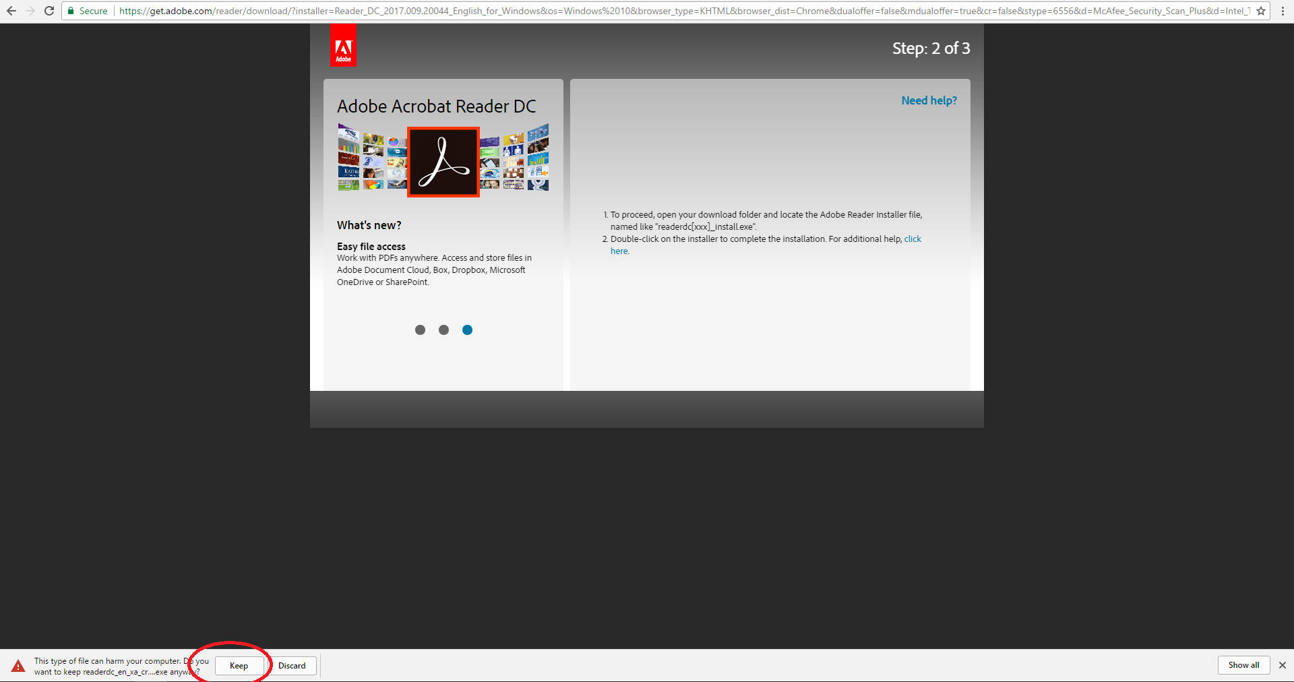Image resolution: width=1294 pixels, height=682 pixels.
Task: Click into the address bar URL
Action: [684, 11]
